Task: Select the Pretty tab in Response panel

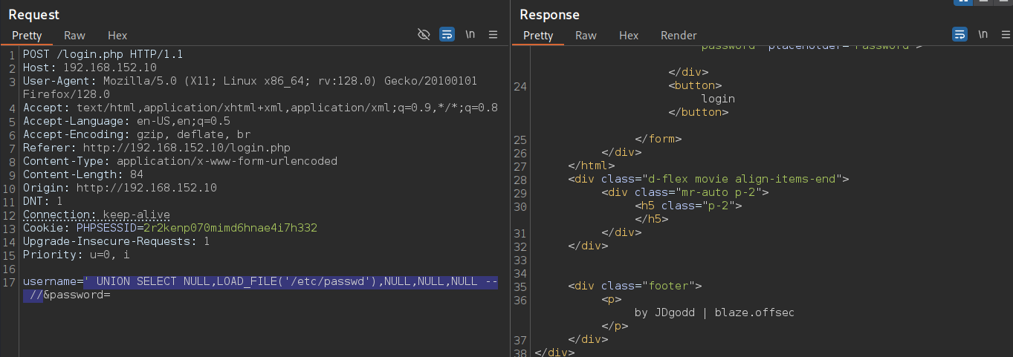Action: [538, 36]
